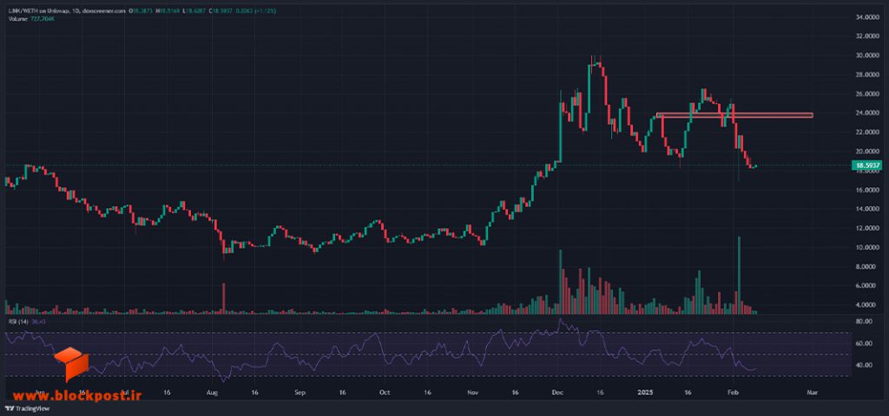Select the Aug label on the time axis
889x416 pixels.
pyautogui.click(x=212, y=392)
